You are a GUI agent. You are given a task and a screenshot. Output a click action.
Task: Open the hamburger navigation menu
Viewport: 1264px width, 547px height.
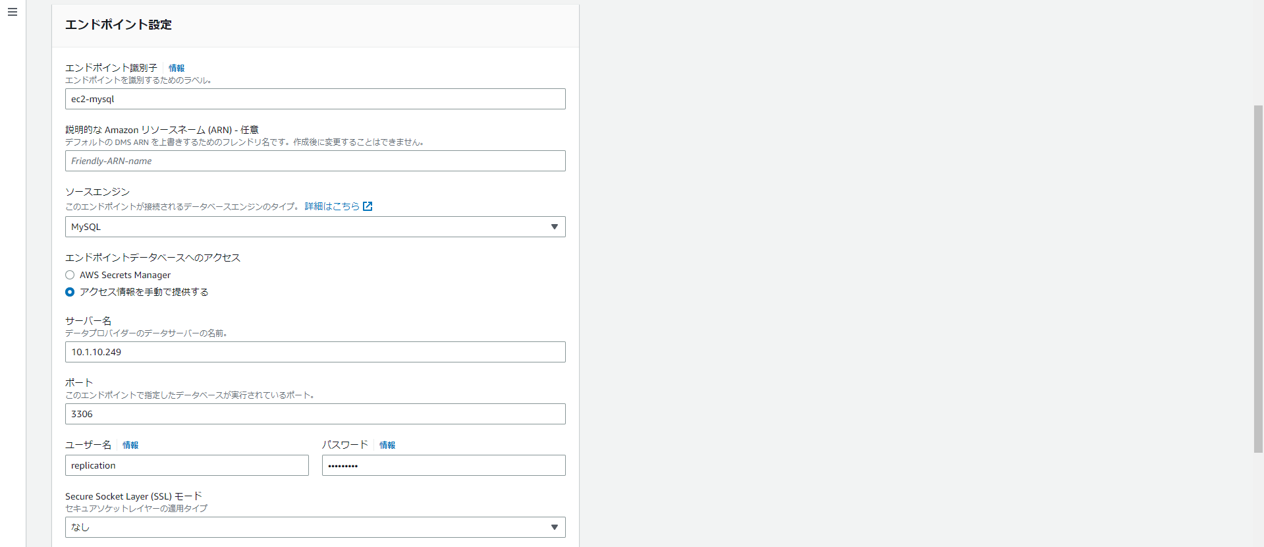coord(13,12)
